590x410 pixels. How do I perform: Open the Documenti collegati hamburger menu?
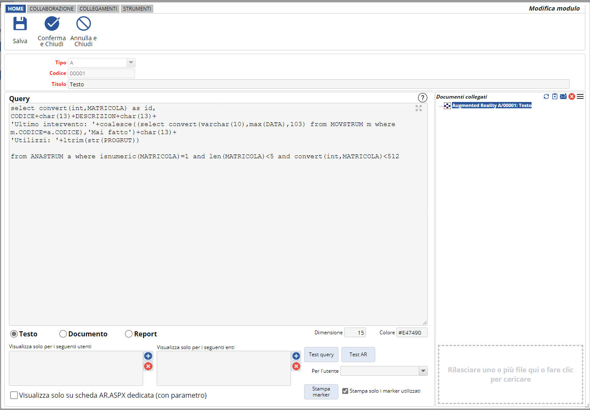(580, 96)
